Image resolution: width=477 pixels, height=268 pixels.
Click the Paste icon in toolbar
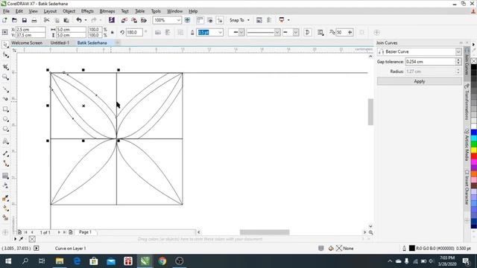66,20
